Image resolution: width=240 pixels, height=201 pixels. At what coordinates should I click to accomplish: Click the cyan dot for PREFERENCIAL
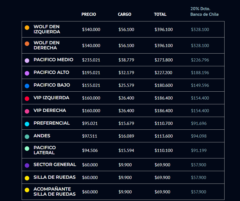point(27,124)
